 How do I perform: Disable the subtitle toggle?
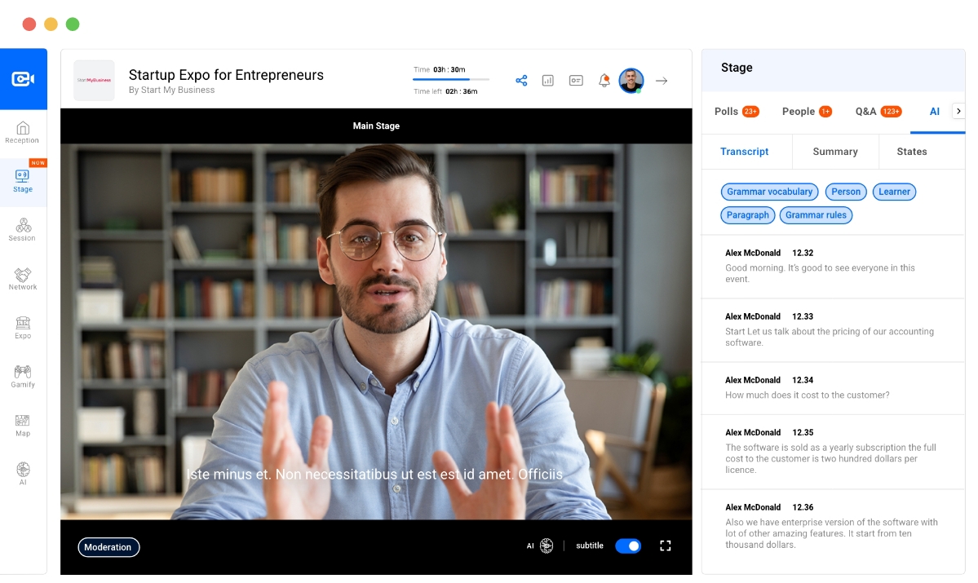(628, 545)
